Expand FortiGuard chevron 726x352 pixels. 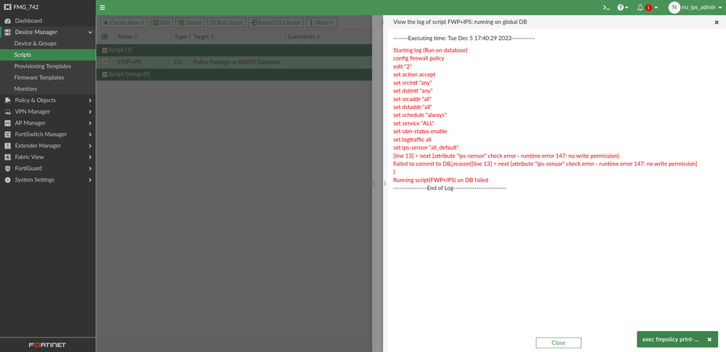point(90,169)
